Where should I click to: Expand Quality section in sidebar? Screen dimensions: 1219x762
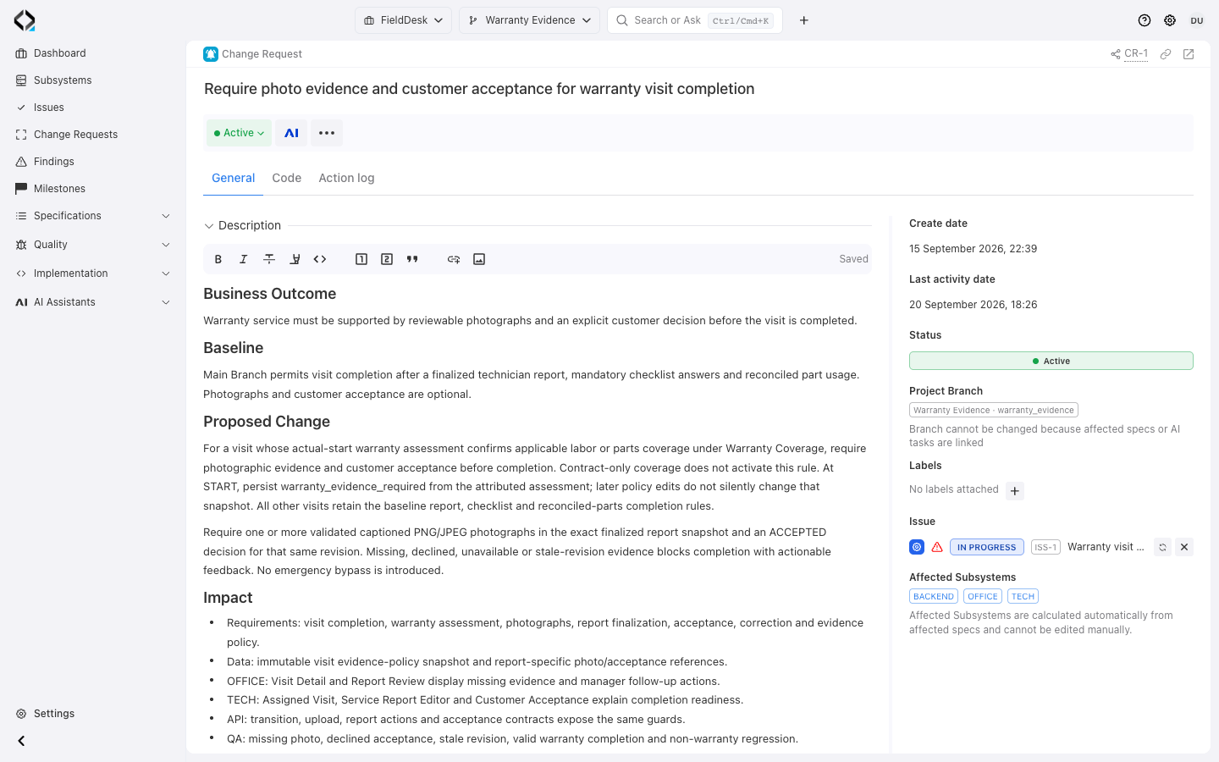[x=93, y=245]
